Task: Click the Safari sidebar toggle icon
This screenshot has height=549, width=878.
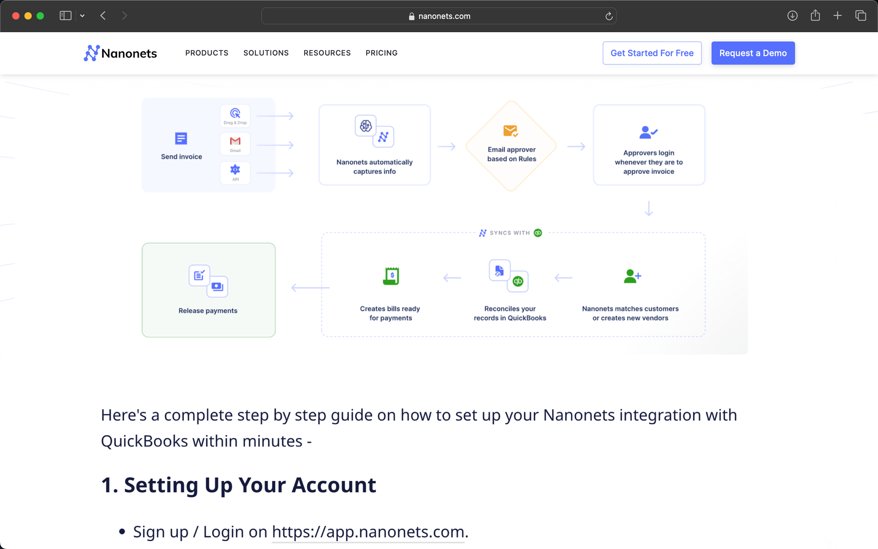Action: point(65,16)
